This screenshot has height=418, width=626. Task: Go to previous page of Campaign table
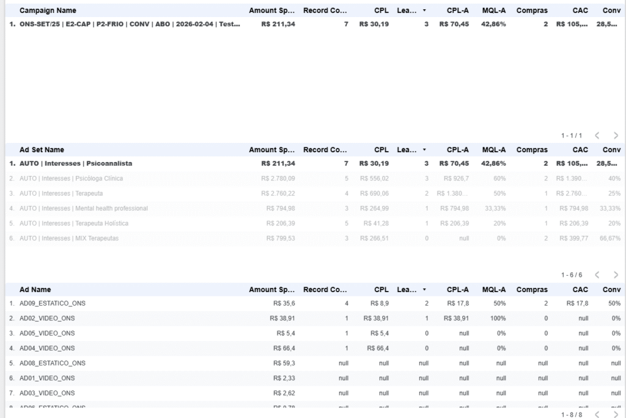click(597, 136)
